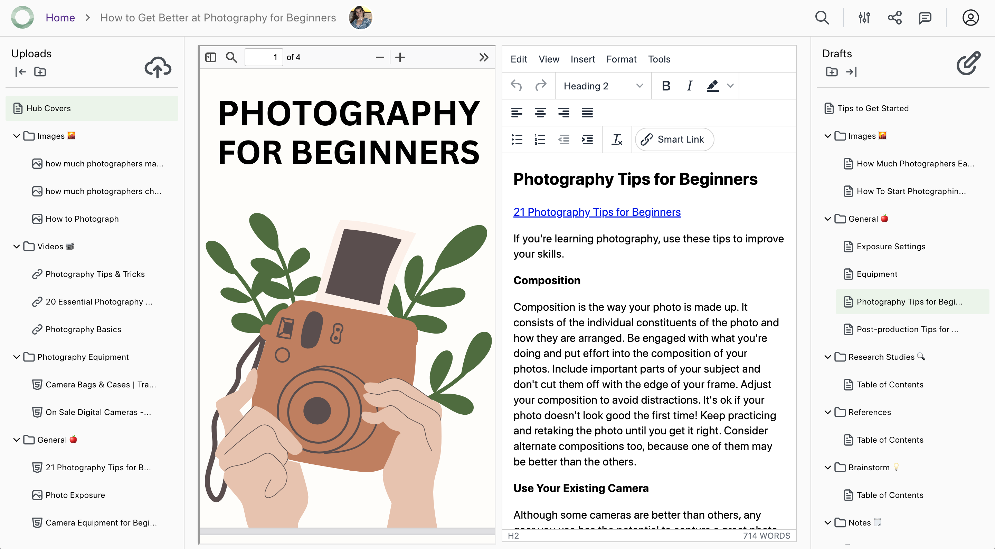Open the Format menu
This screenshot has height=549, width=995.
pyautogui.click(x=621, y=59)
